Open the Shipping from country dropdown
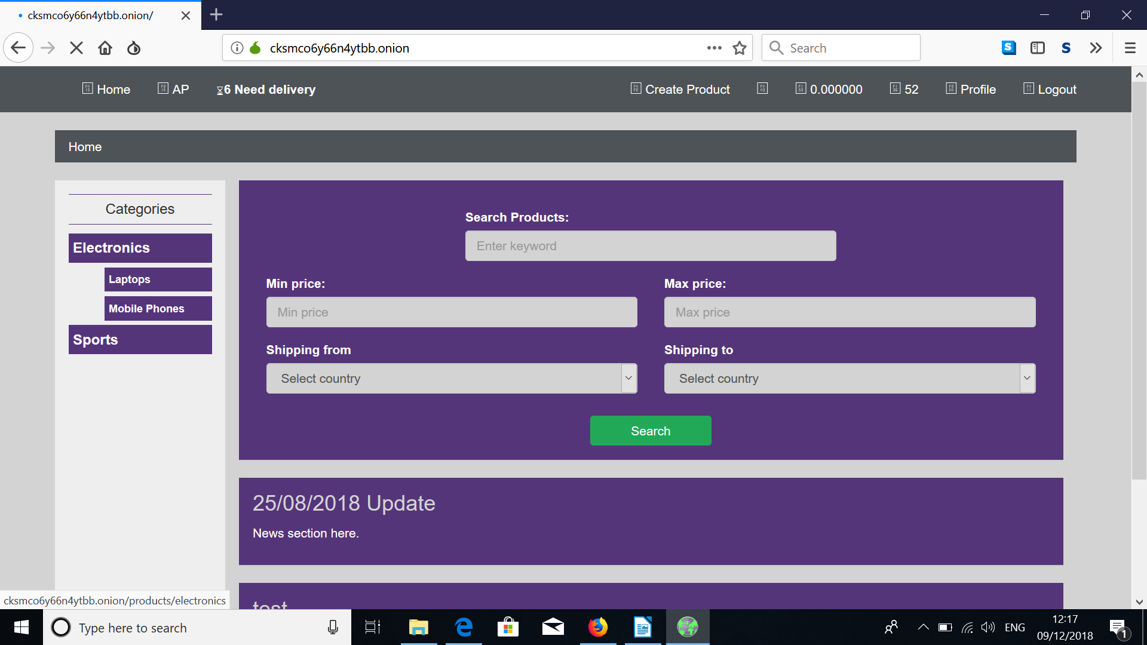This screenshot has width=1147, height=645. (452, 379)
